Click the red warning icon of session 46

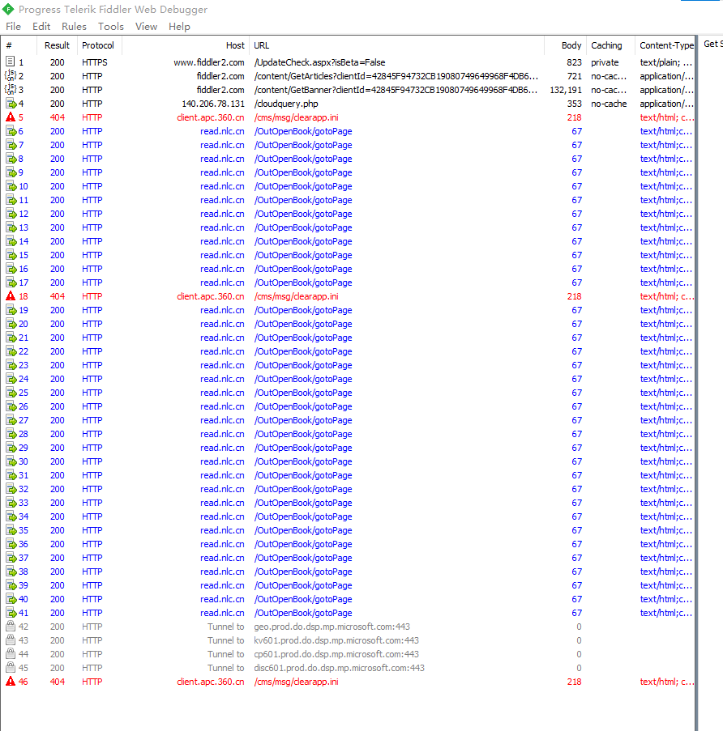(11, 681)
